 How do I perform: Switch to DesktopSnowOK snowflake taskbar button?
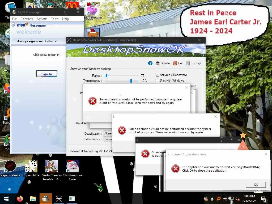[x=59, y=199]
